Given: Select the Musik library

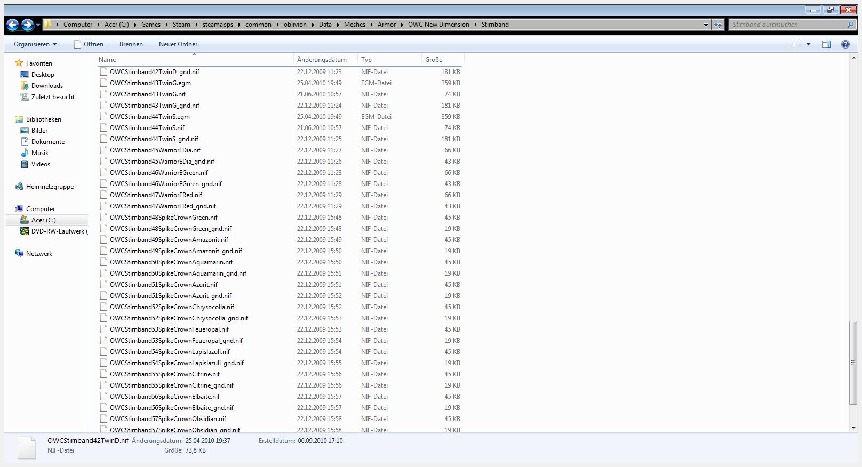Looking at the screenshot, I should 40,153.
